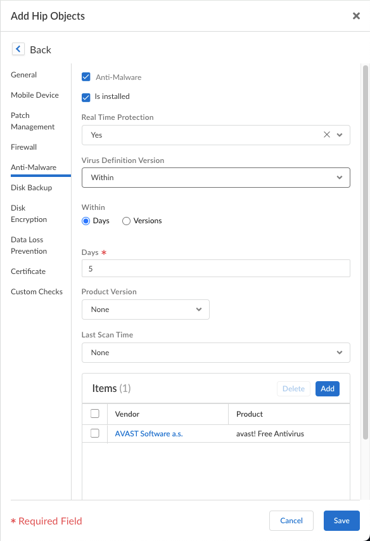Image resolution: width=370 pixels, height=541 pixels.
Task: Click the Add button in the Items panel
Action: click(x=328, y=389)
